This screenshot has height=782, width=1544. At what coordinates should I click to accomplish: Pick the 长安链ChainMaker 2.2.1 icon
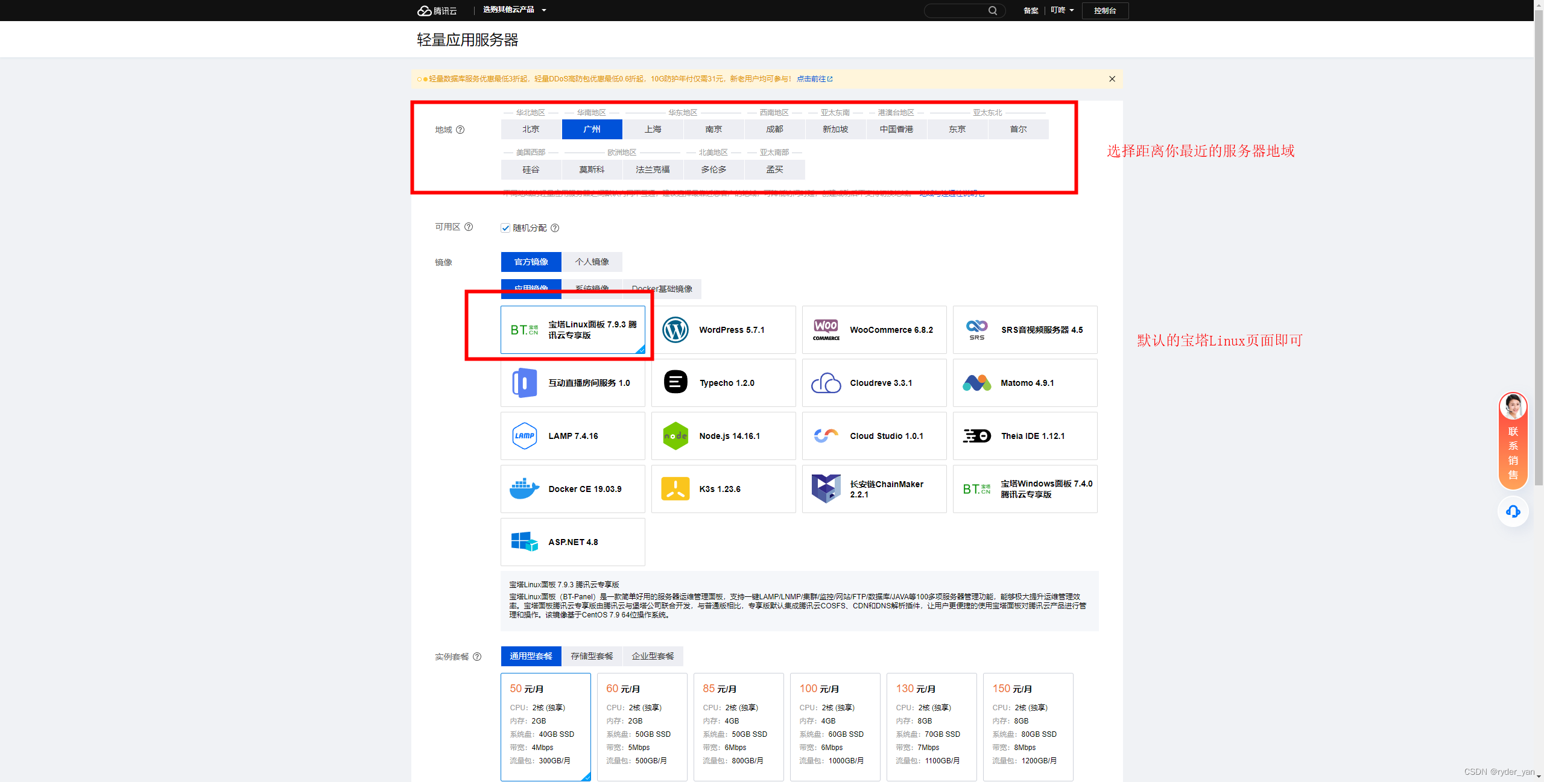tap(826, 489)
